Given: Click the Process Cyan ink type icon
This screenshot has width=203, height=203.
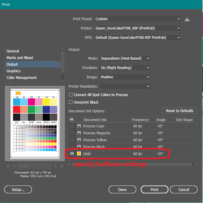Looking at the screenshot, I should click(79, 126).
